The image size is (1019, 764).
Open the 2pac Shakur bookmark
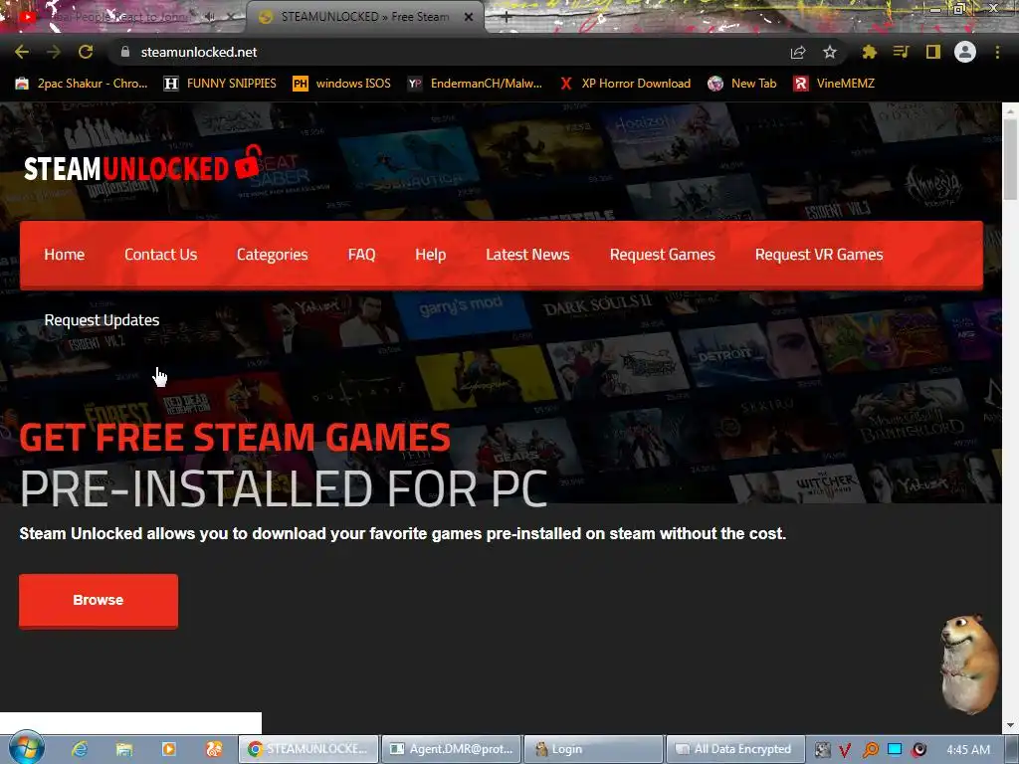tap(82, 84)
